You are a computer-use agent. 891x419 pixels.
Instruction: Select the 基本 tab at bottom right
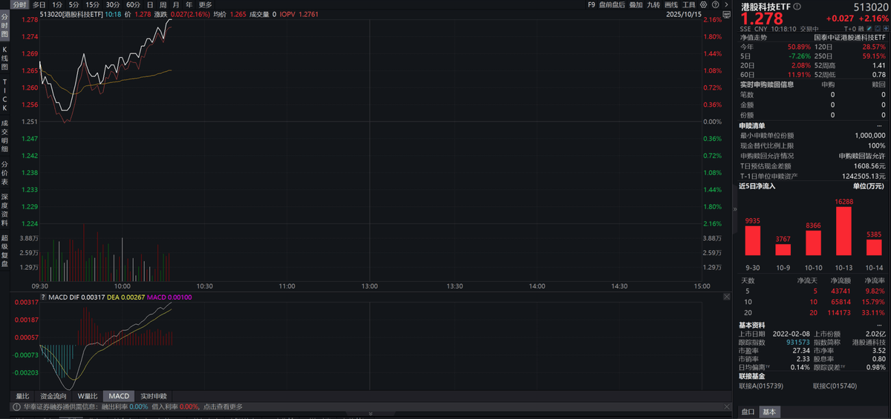[x=769, y=412]
